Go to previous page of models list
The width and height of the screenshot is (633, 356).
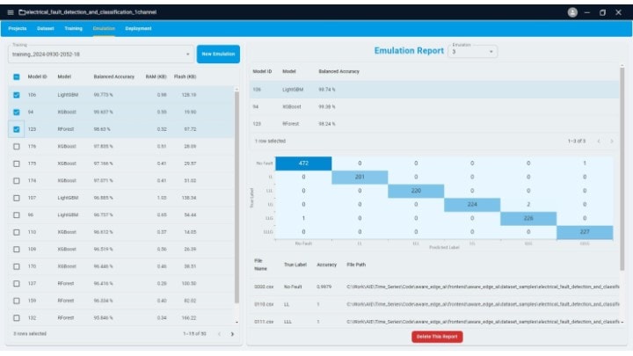pos(220,334)
